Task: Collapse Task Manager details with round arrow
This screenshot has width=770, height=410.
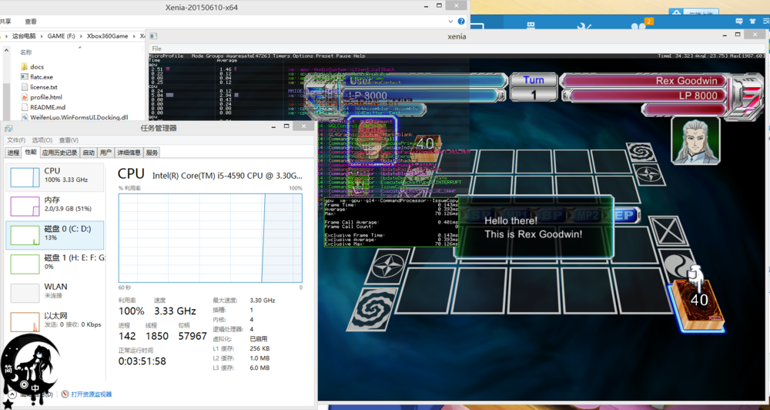Action: point(12,395)
